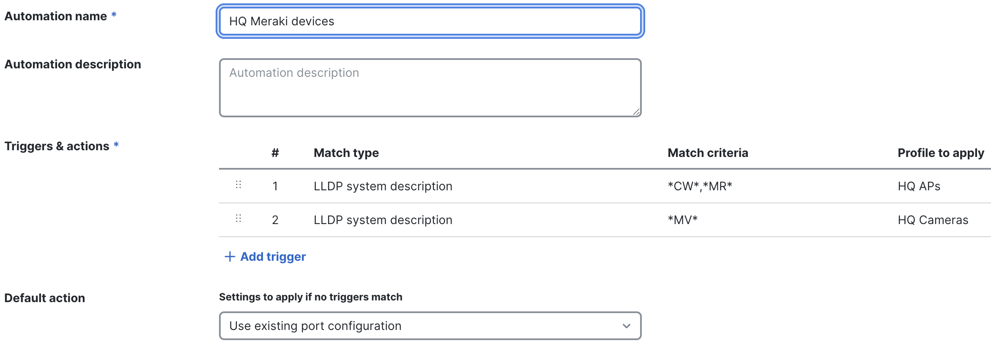
Task: Click the dropdown chevron on the default action selector
Action: 626,325
